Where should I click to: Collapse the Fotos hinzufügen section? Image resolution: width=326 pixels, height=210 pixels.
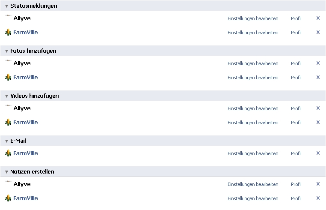click(x=6, y=51)
